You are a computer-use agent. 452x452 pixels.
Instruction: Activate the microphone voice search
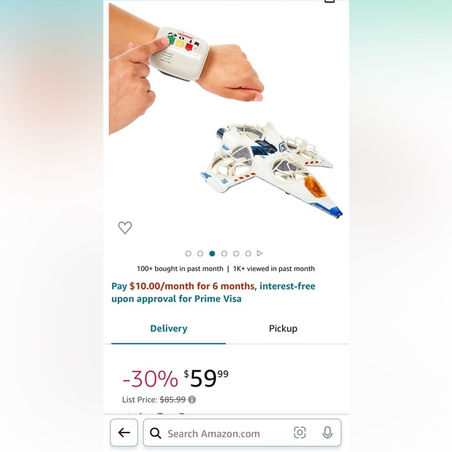pos(327,433)
